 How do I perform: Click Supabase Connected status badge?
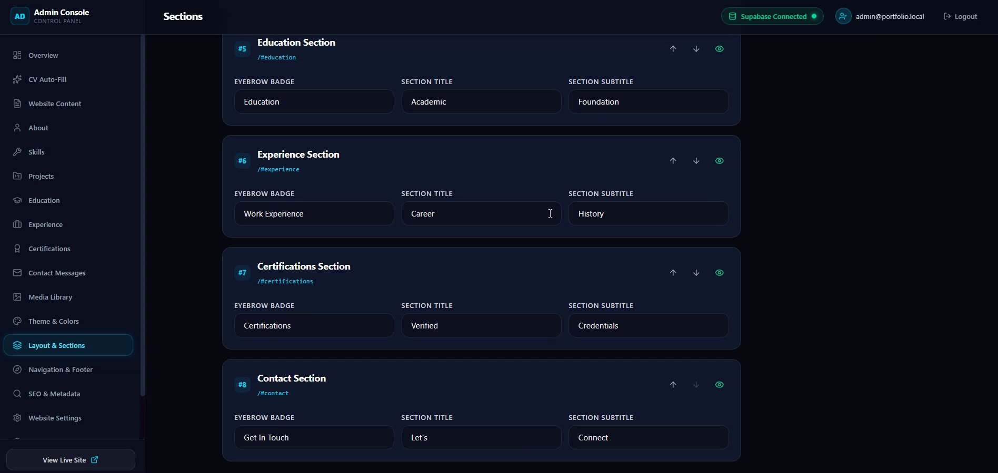pyautogui.click(x=772, y=16)
